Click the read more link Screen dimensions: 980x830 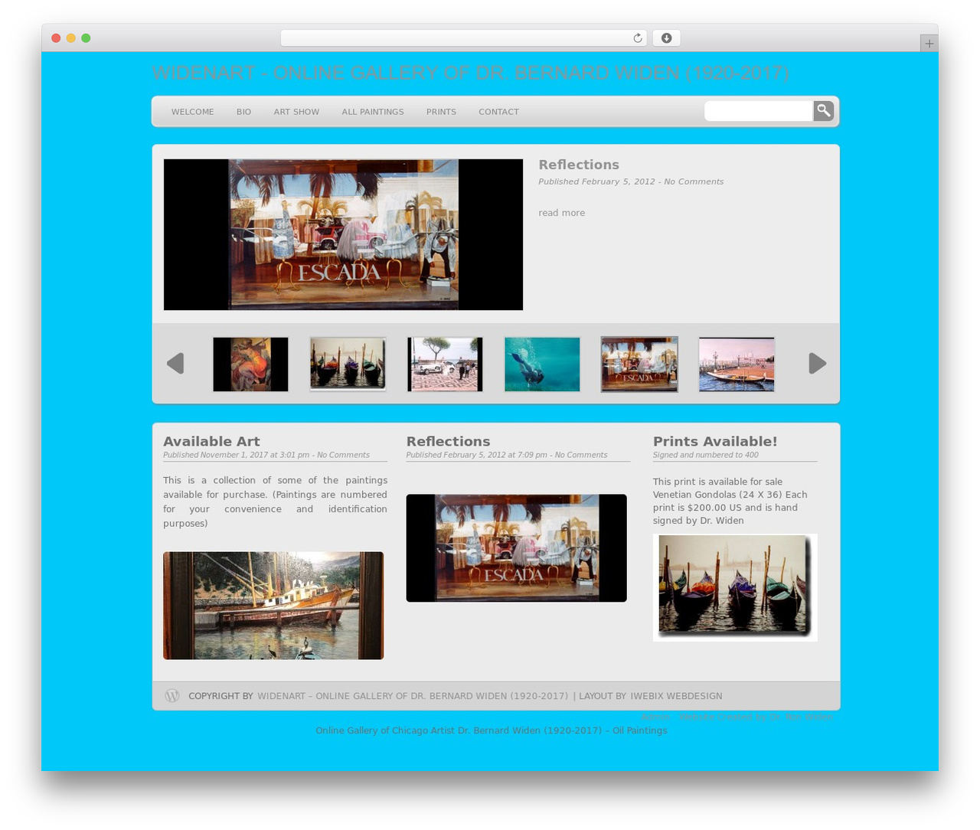coord(561,213)
